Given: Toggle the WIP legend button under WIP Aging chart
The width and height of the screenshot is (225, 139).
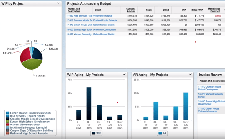Looking at the screenshot, I should tap(96, 133).
